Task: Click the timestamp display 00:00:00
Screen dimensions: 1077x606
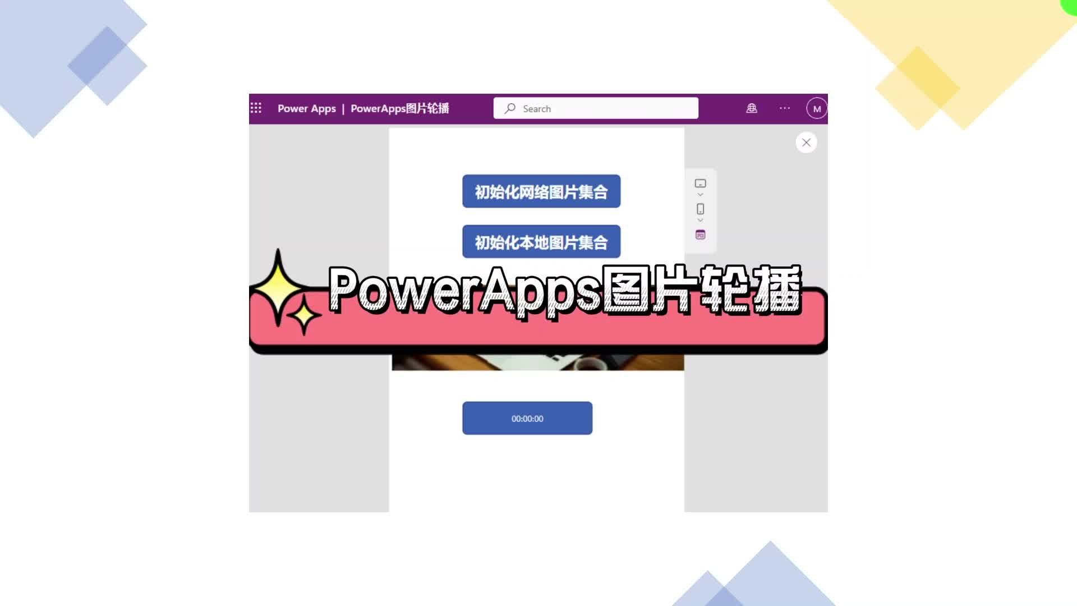Action: [x=527, y=419]
